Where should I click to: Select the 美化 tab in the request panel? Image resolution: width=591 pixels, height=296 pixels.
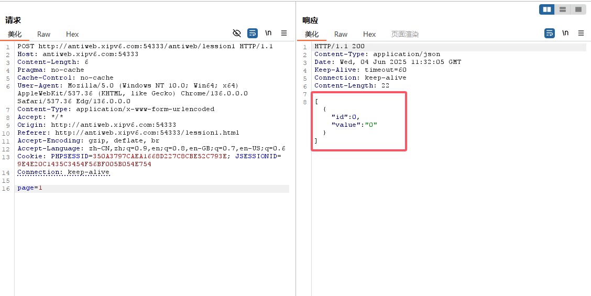(15, 34)
